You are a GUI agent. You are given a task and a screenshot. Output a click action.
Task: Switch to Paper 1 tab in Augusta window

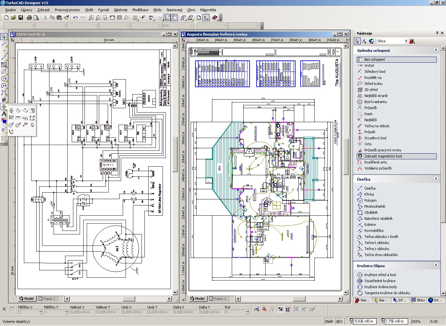(x=217, y=299)
